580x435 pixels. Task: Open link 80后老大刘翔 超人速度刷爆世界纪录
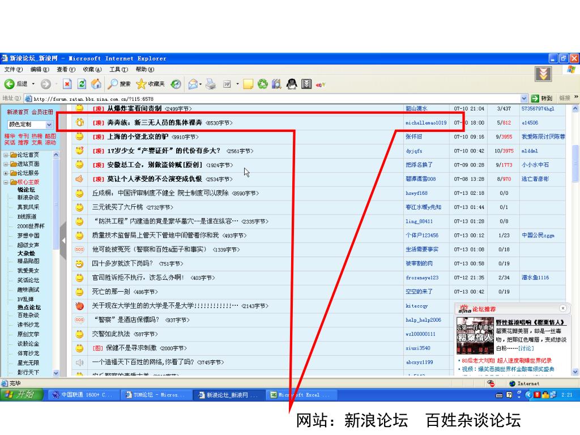click(506, 361)
